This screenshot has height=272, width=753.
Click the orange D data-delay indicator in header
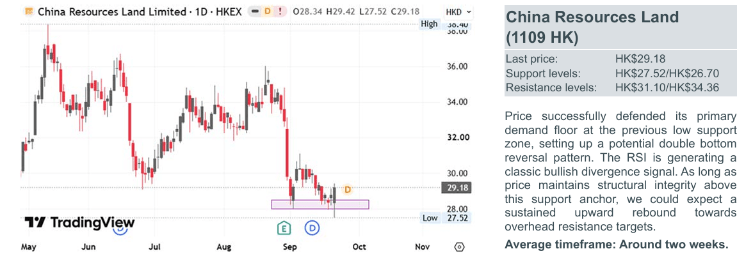click(x=268, y=11)
